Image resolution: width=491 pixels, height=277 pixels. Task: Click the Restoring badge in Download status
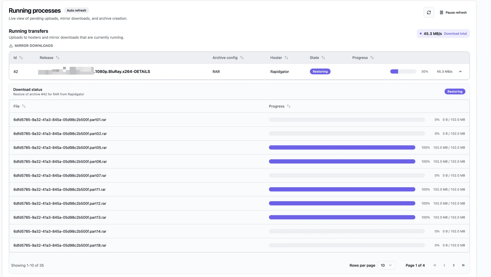pos(455,91)
